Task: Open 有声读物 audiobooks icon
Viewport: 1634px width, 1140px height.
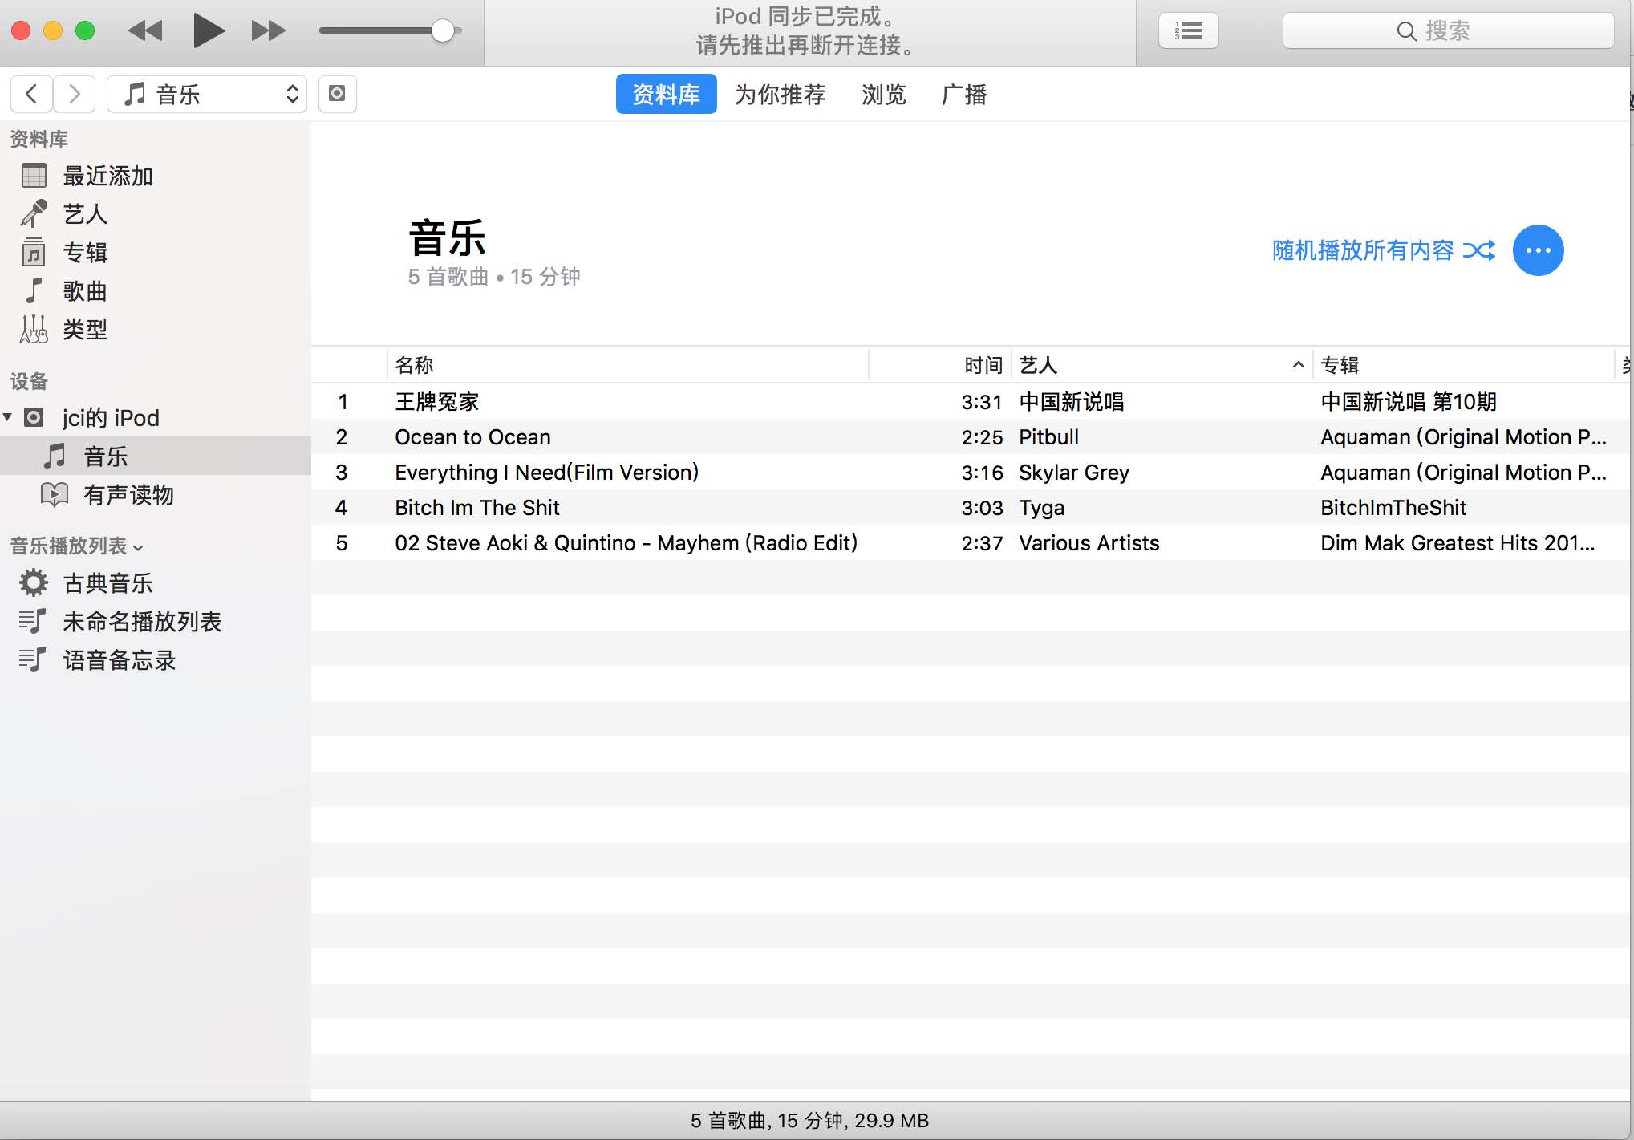Action: pos(54,494)
